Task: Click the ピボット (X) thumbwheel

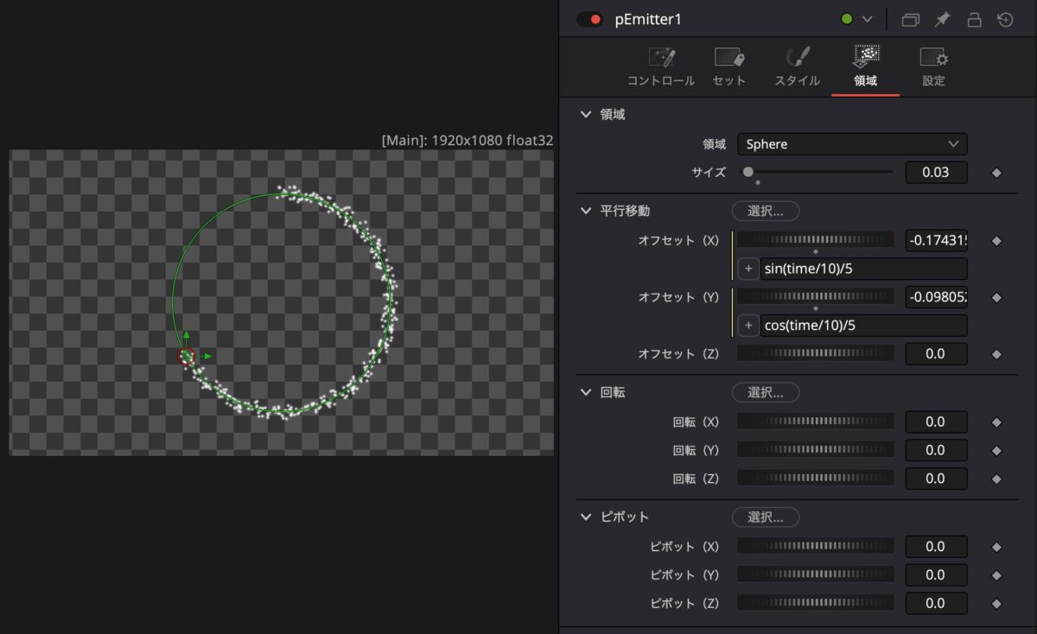Action: pos(816,546)
